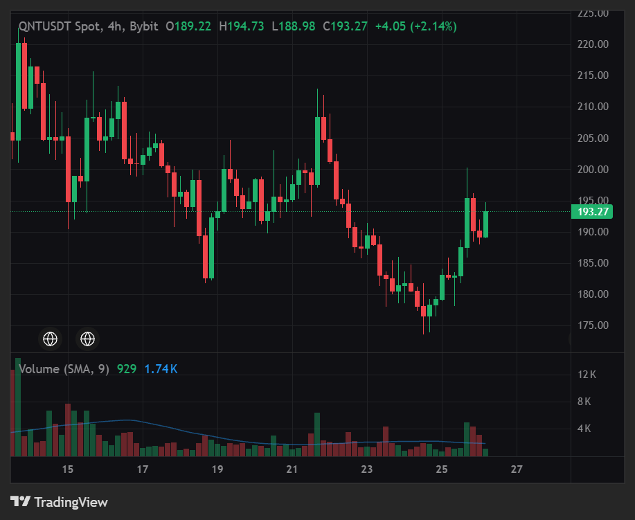Click the 190.00 price axis label
635x520 pixels.
coord(593,232)
